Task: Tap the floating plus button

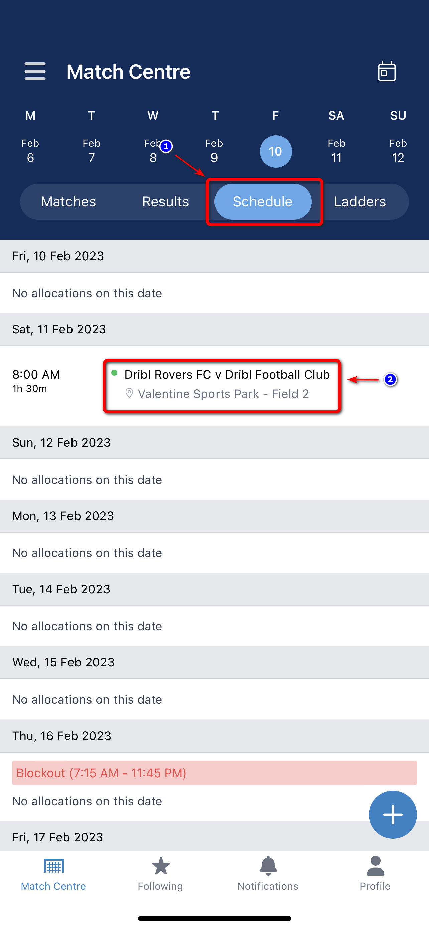Action: pyautogui.click(x=393, y=814)
